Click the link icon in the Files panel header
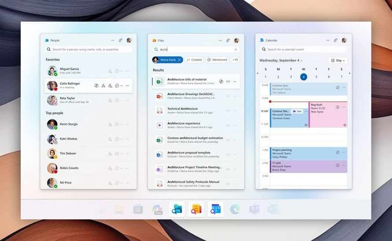Screen dimensions: 392x241 click(x=228, y=40)
